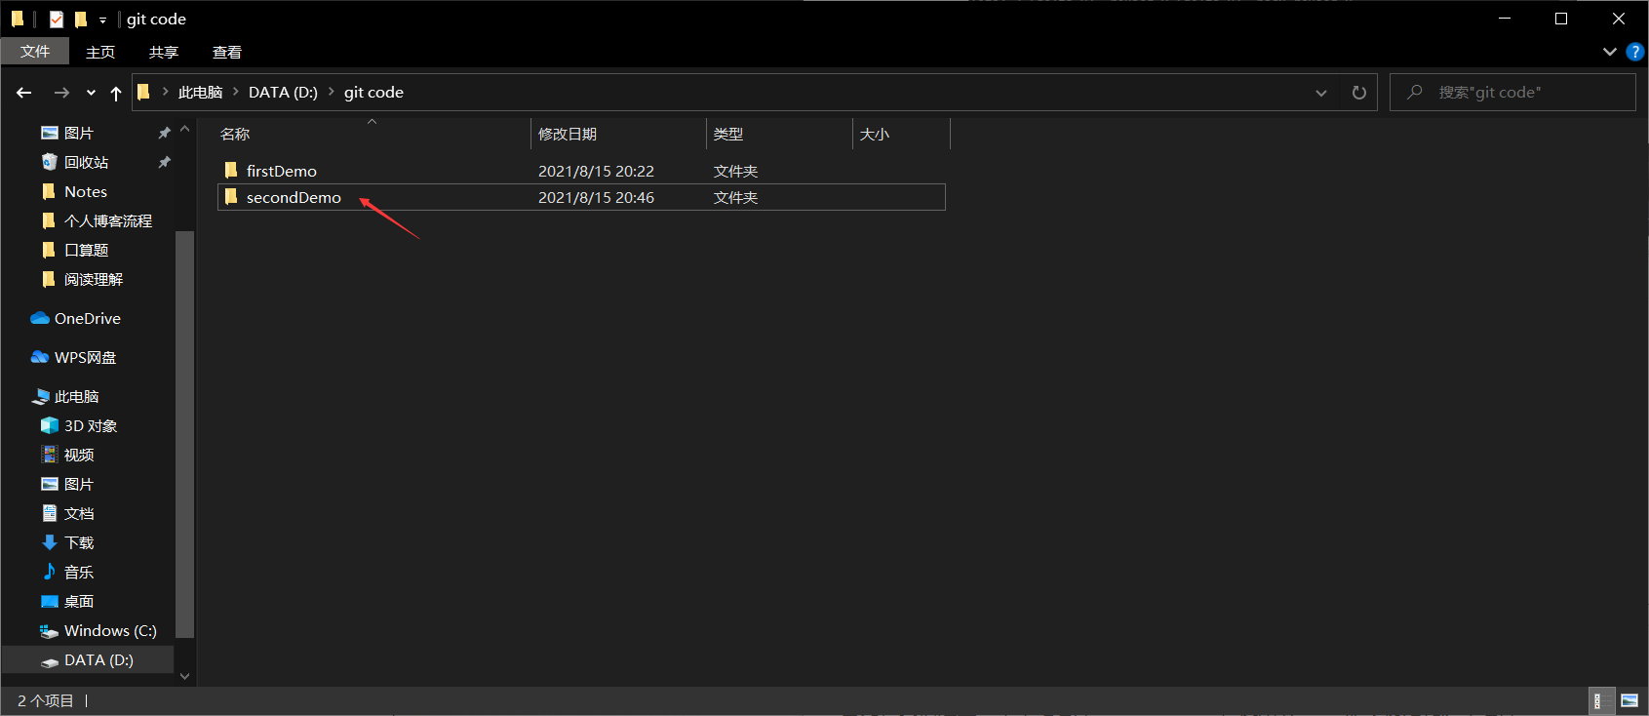Select OneDrive in the navigation pane
Viewport: 1649px width, 716px height.
tap(88, 318)
